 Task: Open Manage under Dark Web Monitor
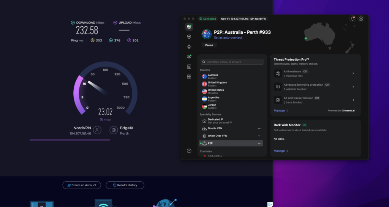[x=281, y=151]
